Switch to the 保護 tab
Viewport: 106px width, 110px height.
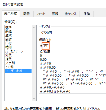[87, 14]
